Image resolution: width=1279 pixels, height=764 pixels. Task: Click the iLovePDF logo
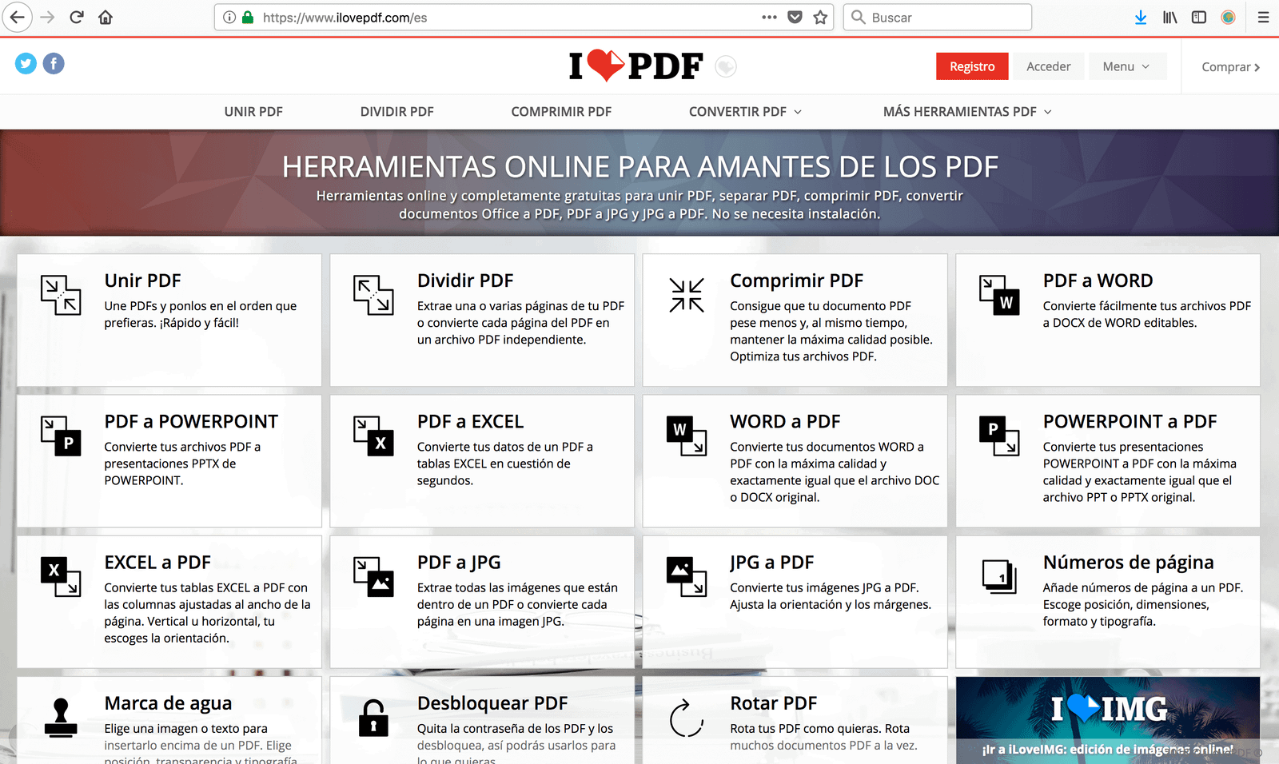636,66
